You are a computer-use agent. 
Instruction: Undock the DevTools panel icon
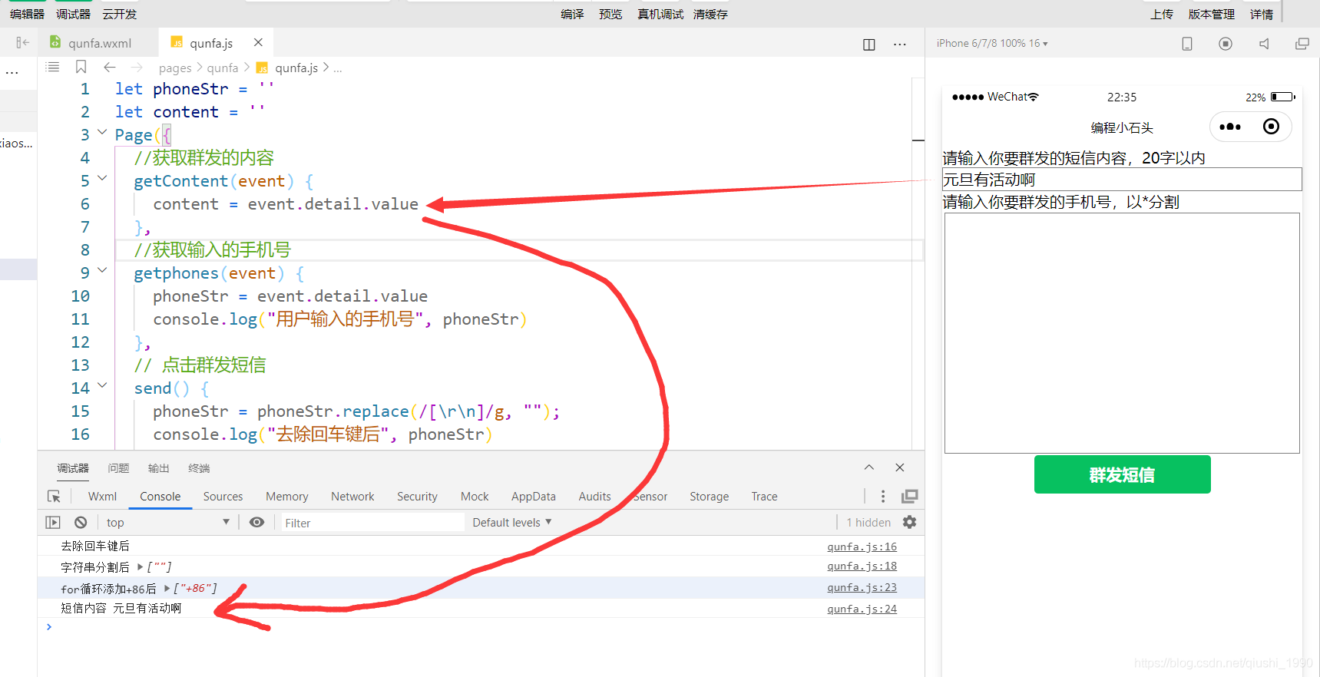910,497
